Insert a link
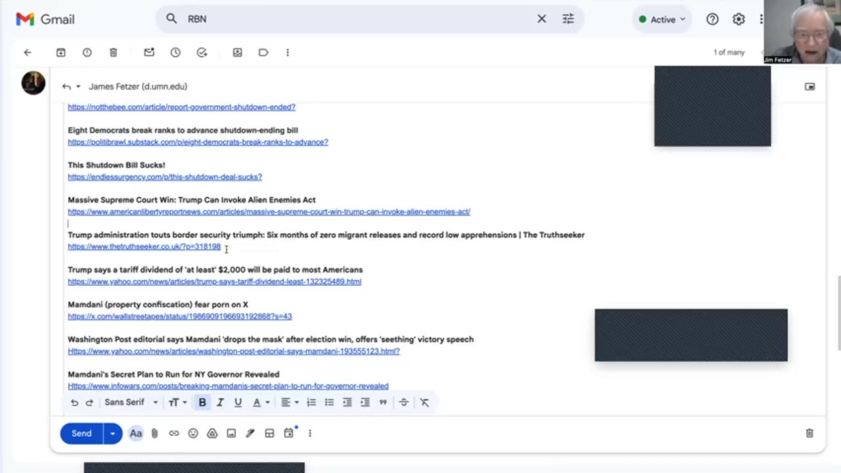Viewport: 841px width, 473px height. [x=173, y=434]
